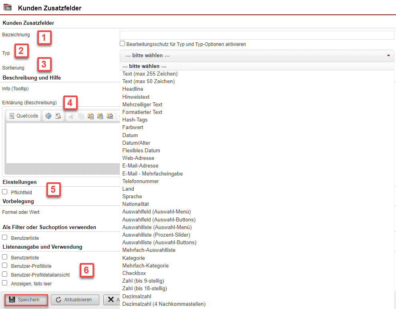The height and width of the screenshot is (309, 396).
Task: Toggle the Anzeigen, falls leer checkbox
Action: point(5,283)
